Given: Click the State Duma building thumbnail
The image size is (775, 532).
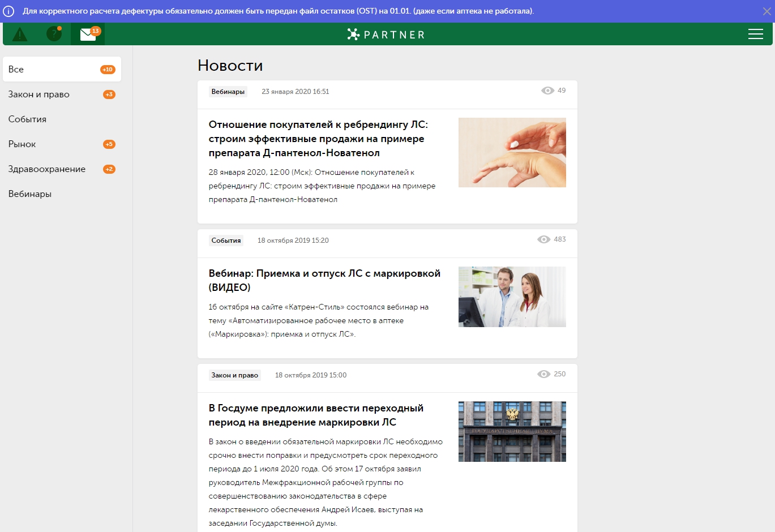Looking at the screenshot, I should 512,431.
